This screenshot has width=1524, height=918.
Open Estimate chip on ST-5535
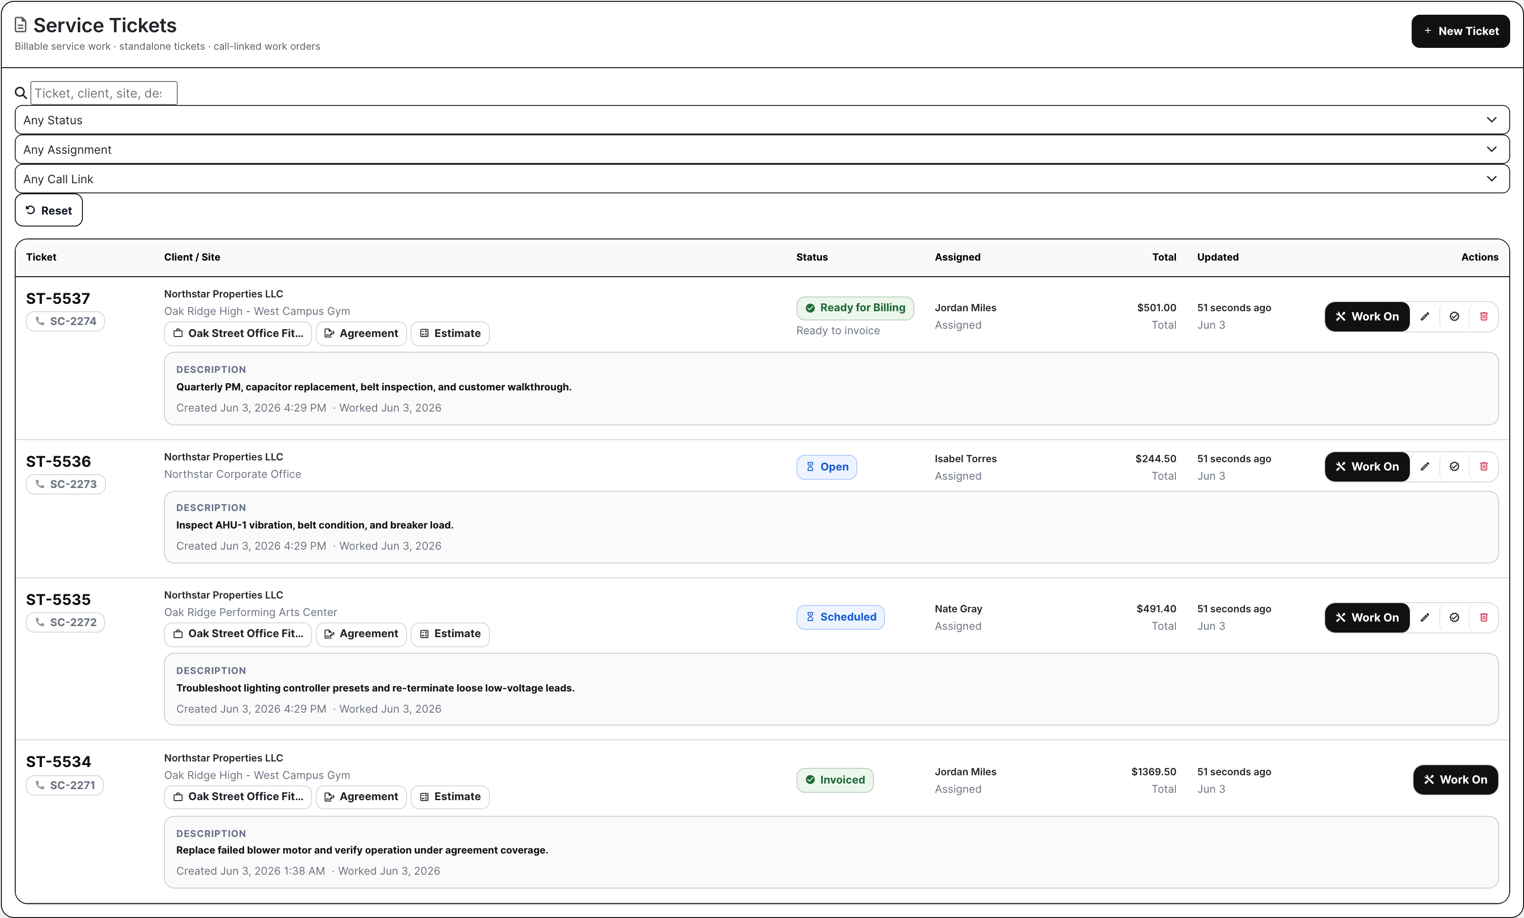(x=450, y=634)
